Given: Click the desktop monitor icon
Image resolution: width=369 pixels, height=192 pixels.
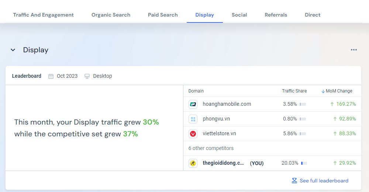Looking at the screenshot, I should [x=87, y=76].
